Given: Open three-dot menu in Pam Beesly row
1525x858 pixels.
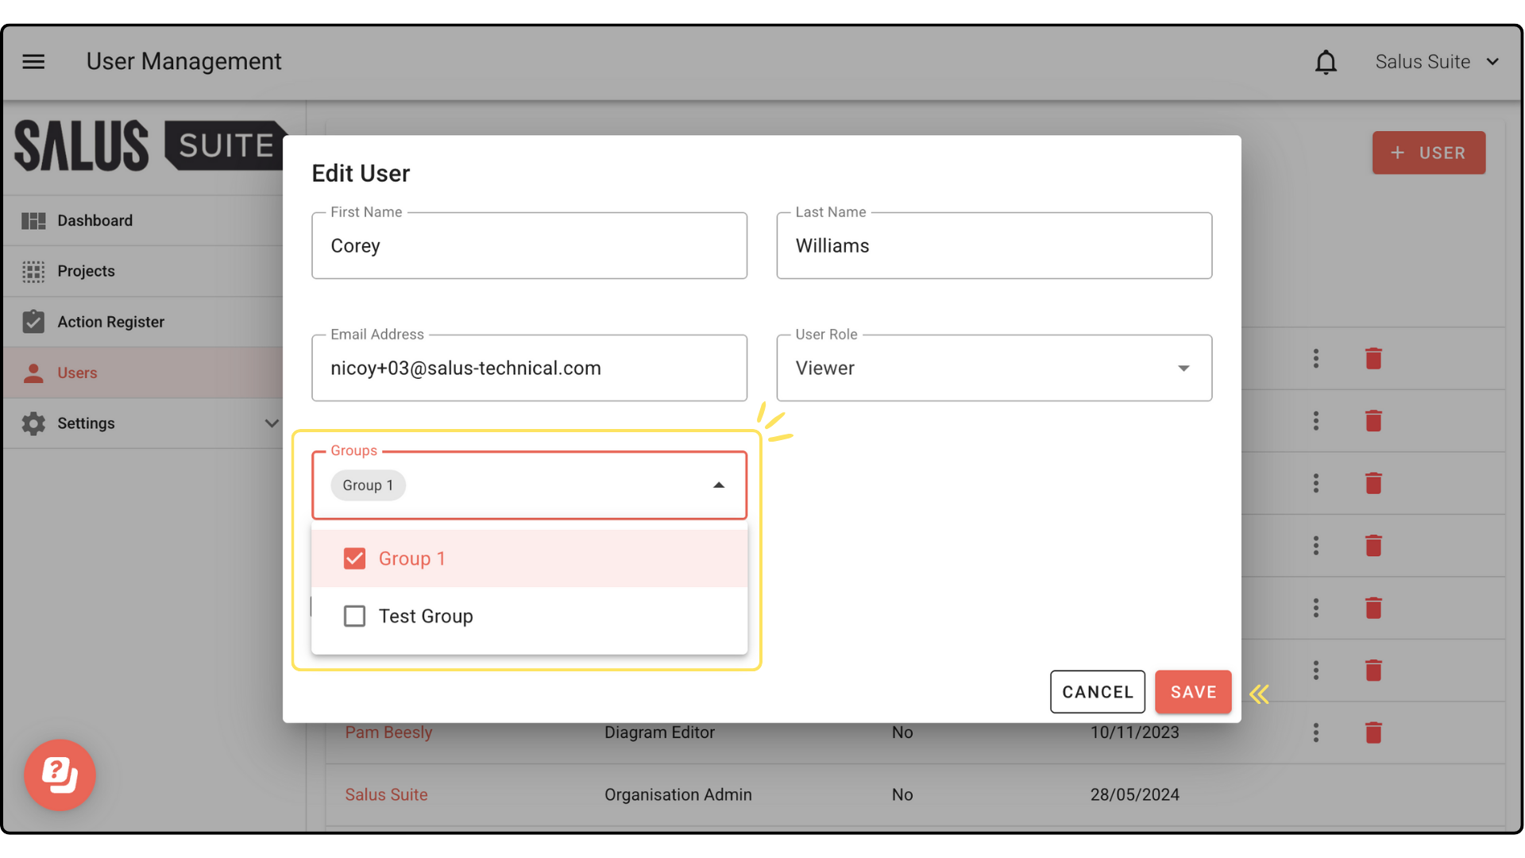Looking at the screenshot, I should tap(1316, 732).
